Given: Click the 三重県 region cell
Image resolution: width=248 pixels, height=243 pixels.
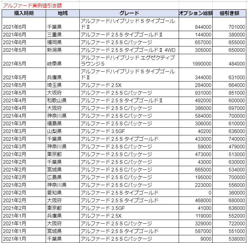Looking at the screenshot, I should pos(63,35).
